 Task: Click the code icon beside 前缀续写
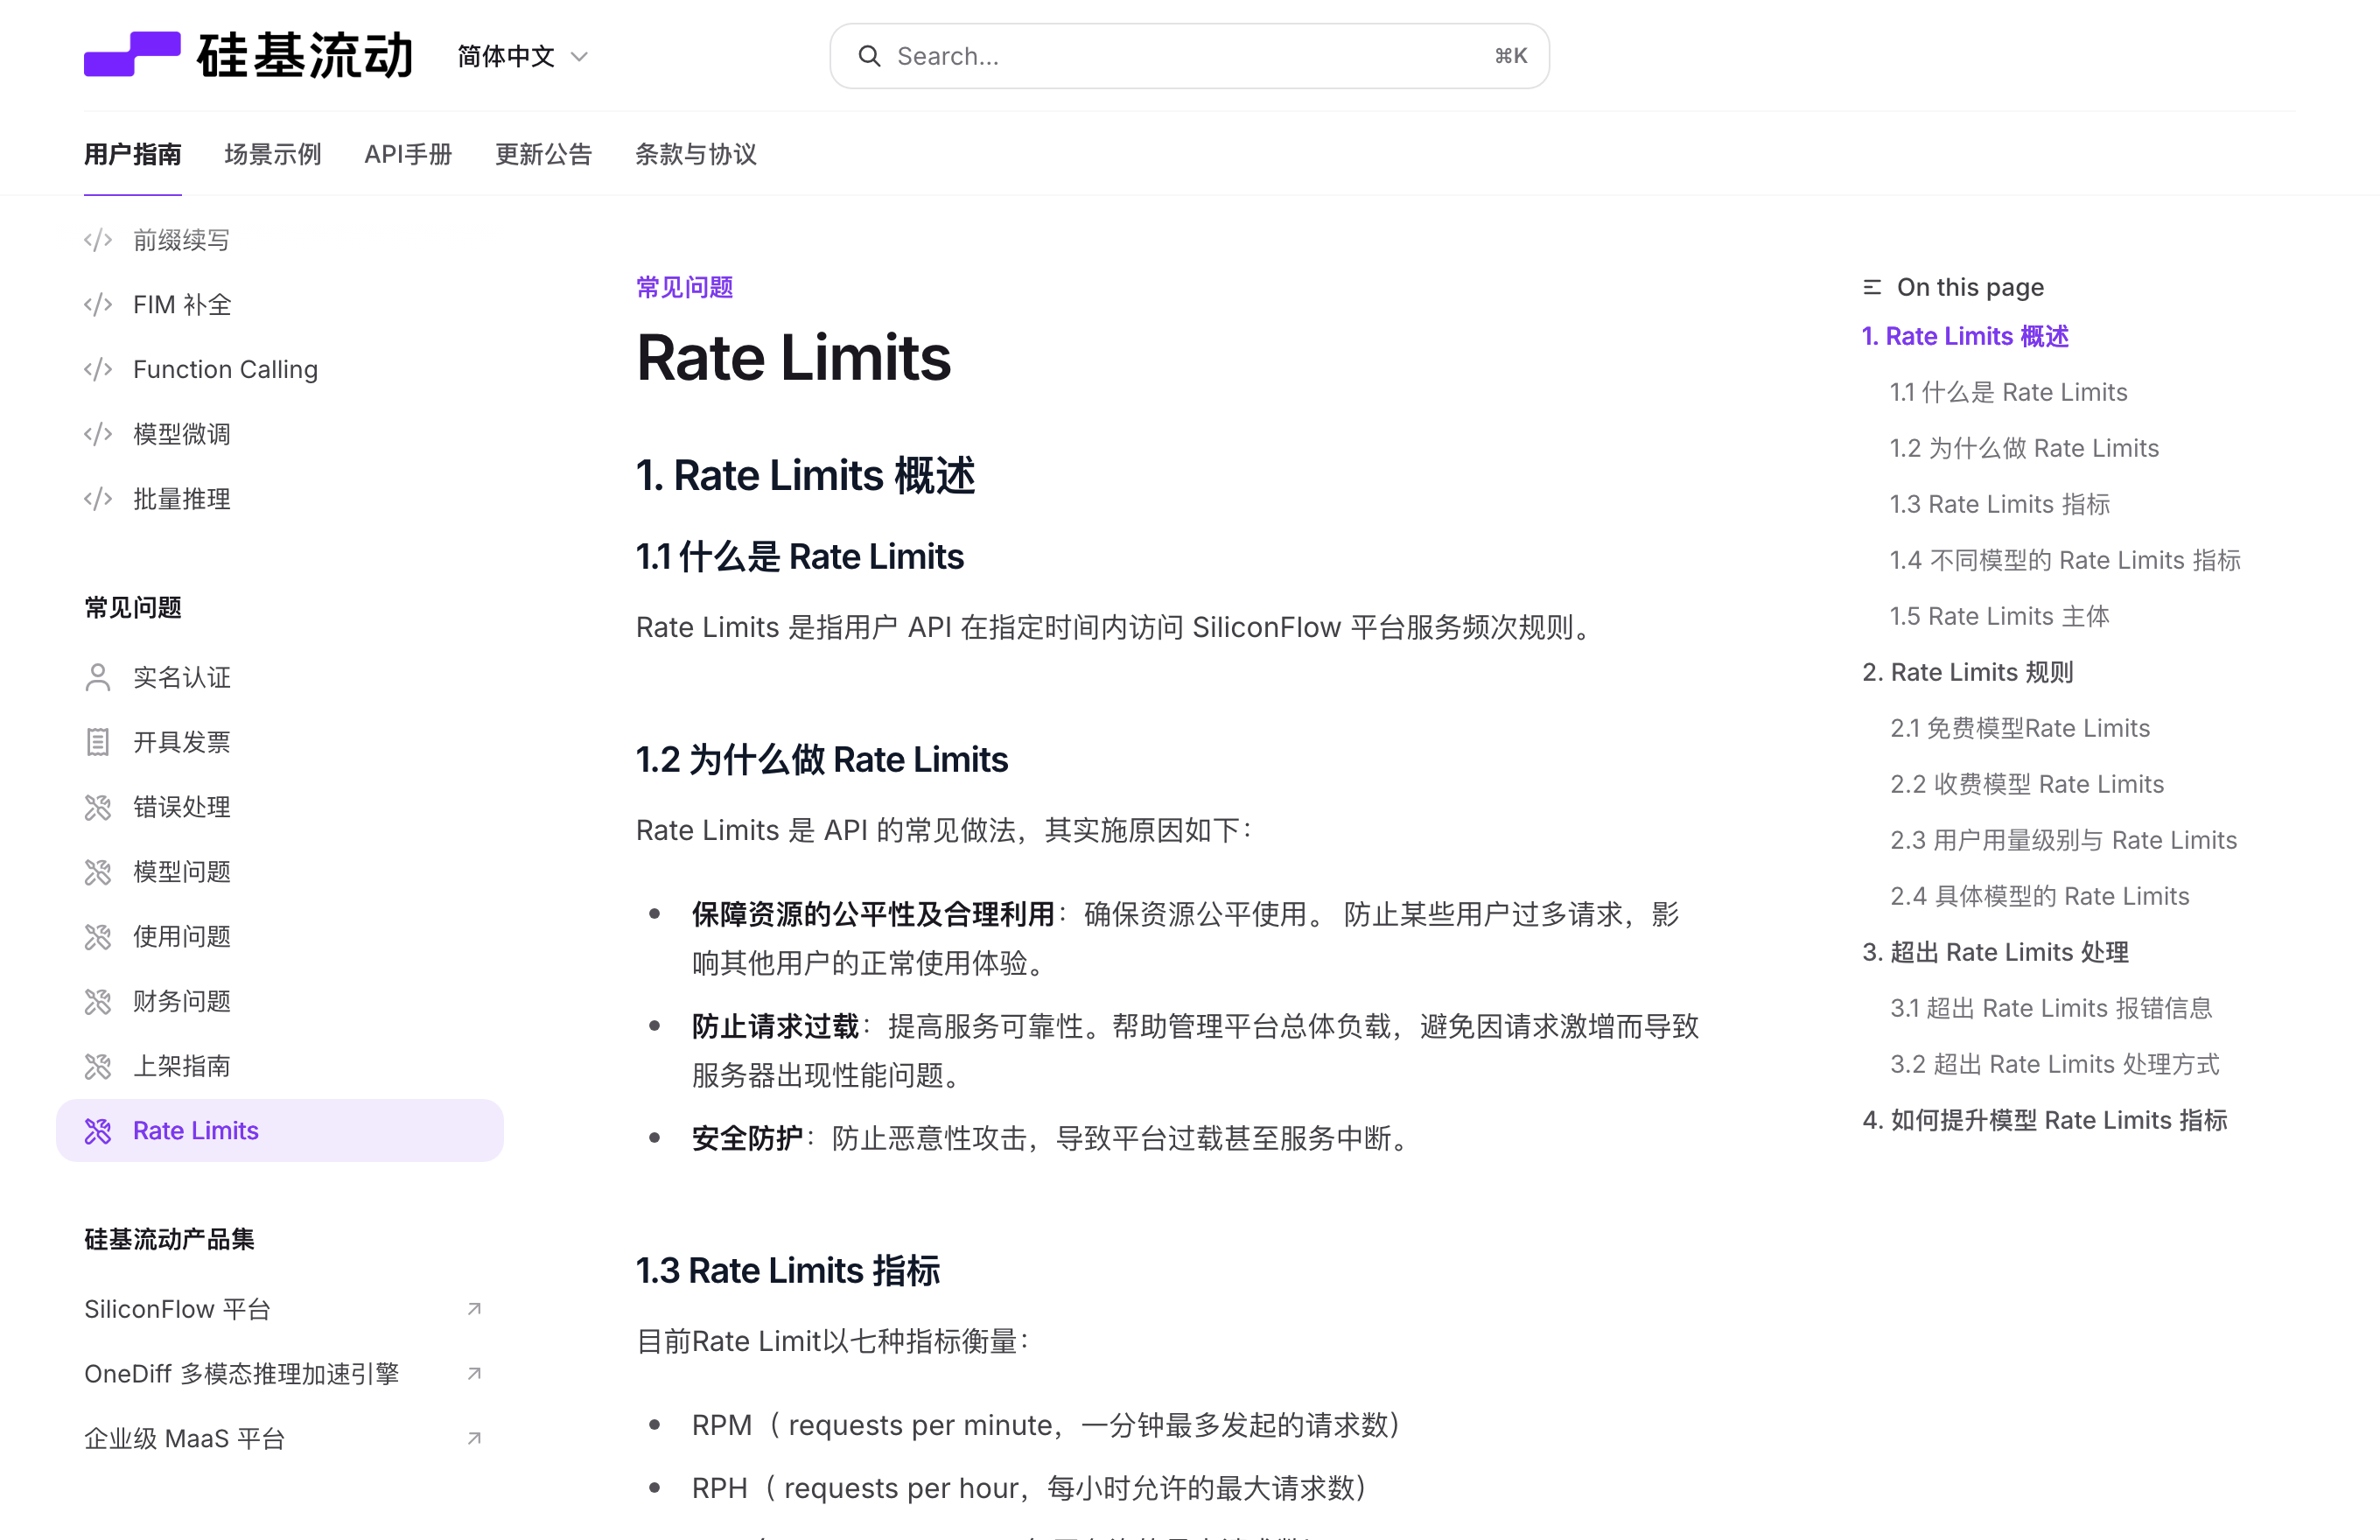coord(98,240)
